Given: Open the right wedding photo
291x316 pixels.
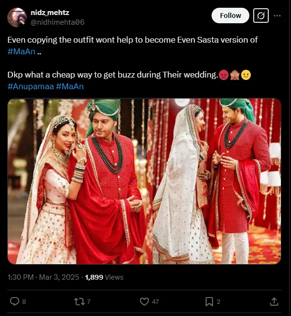Looking at the screenshot, I should [x=217, y=181].
